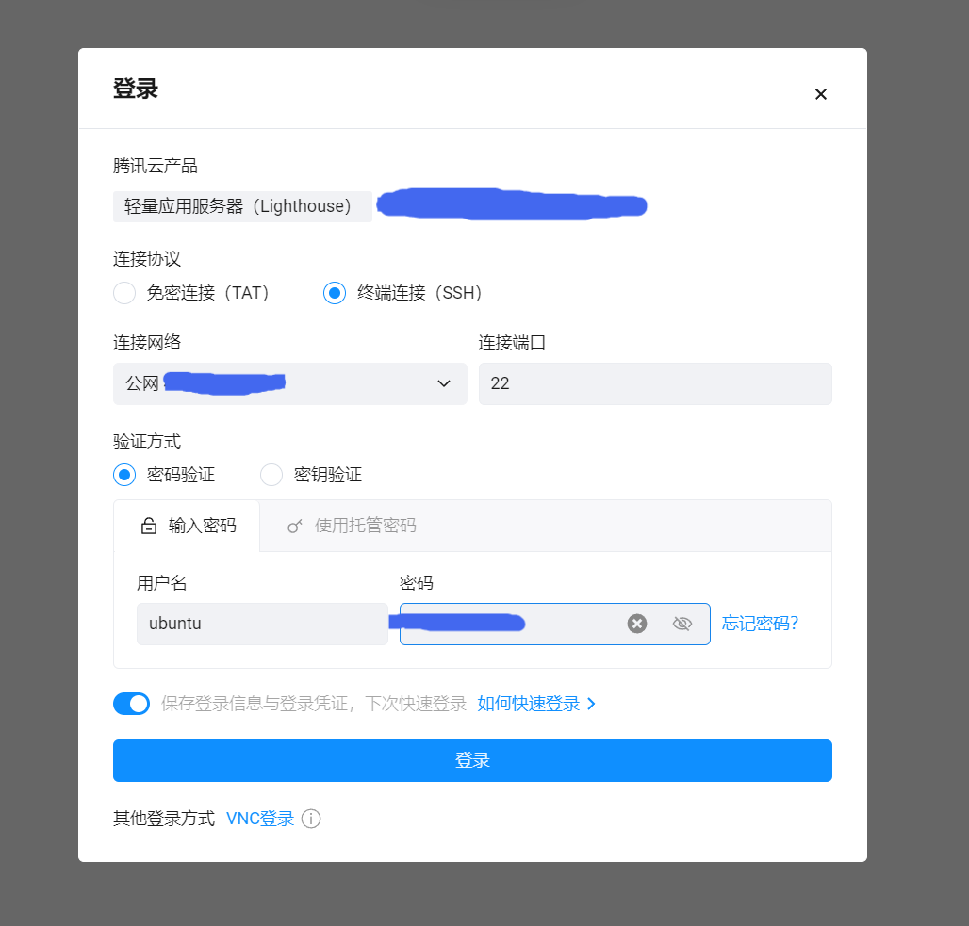Choose 密码验证 authentication method

tap(124, 475)
